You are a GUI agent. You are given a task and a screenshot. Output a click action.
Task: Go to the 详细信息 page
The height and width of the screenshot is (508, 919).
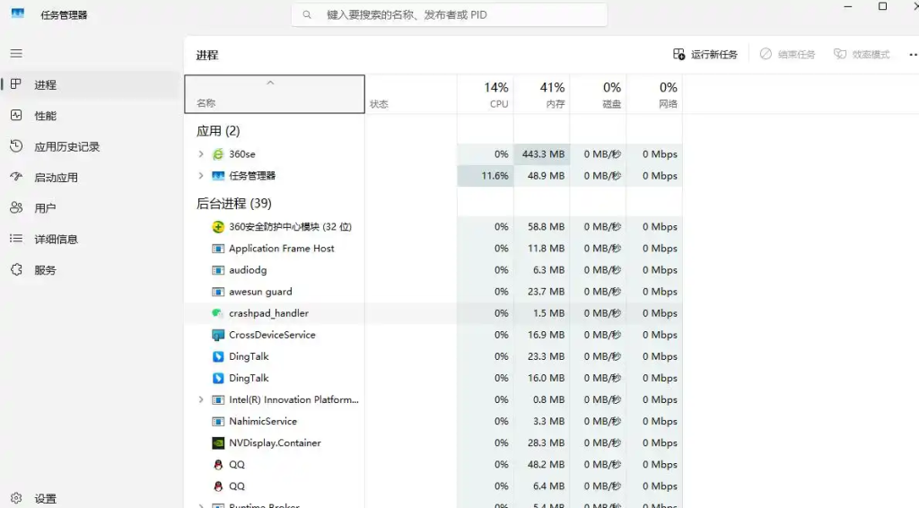[56, 240]
